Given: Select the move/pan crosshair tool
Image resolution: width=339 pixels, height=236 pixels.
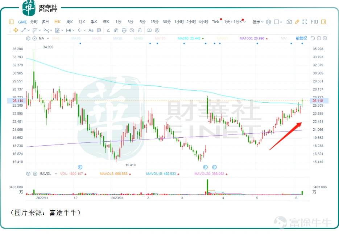Looking at the screenshot, I should [x=16, y=30].
